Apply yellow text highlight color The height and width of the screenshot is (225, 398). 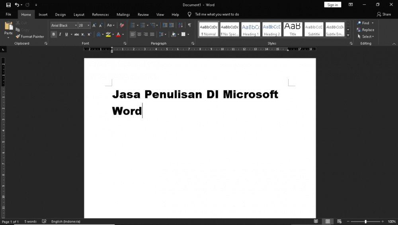[x=108, y=34]
